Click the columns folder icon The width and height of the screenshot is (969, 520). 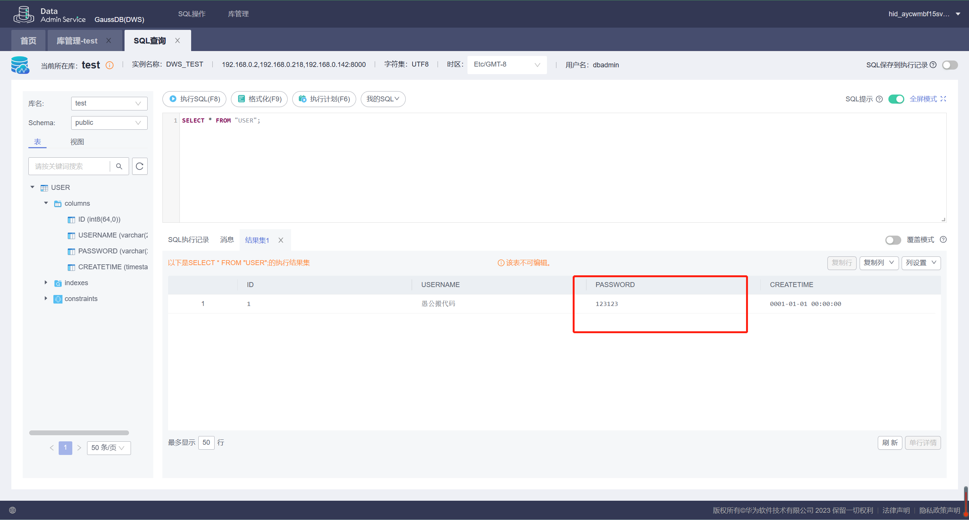(58, 204)
